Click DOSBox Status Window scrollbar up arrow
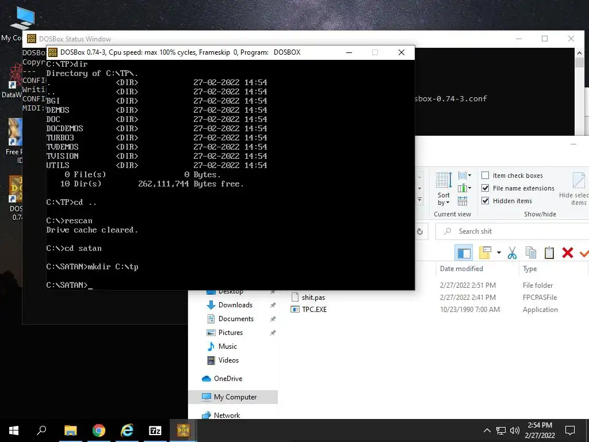The image size is (589, 442). point(579,53)
